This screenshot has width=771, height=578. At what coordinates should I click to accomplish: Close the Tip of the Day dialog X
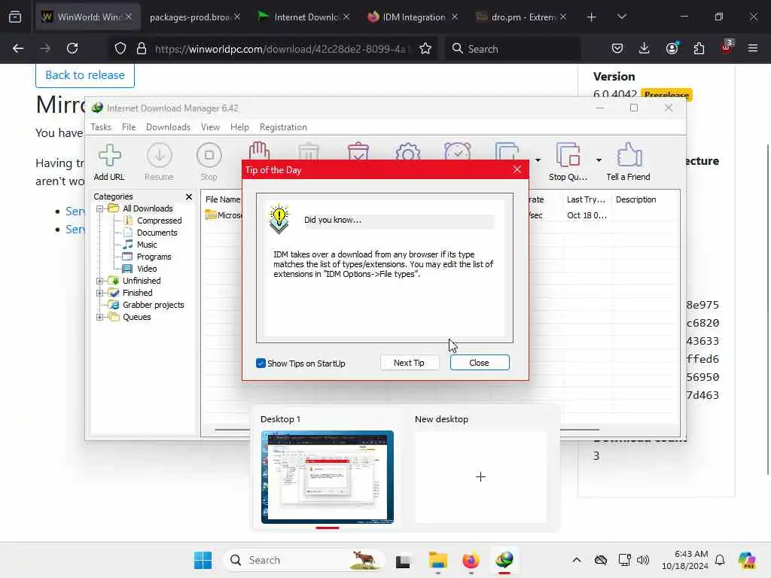[517, 169]
